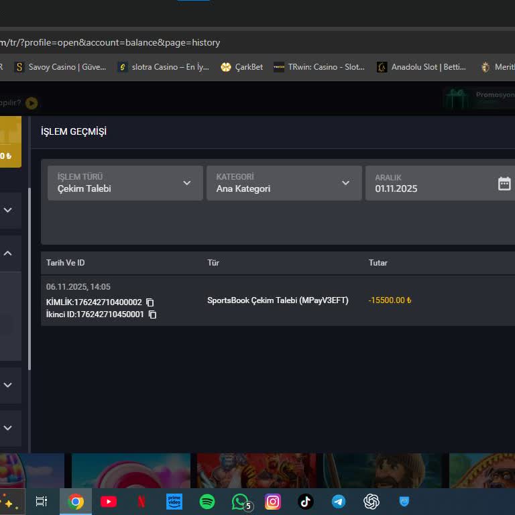Screen dimensions: 515x515
Task: Open the ARALIK calendar picker icon
Action: [x=504, y=183]
